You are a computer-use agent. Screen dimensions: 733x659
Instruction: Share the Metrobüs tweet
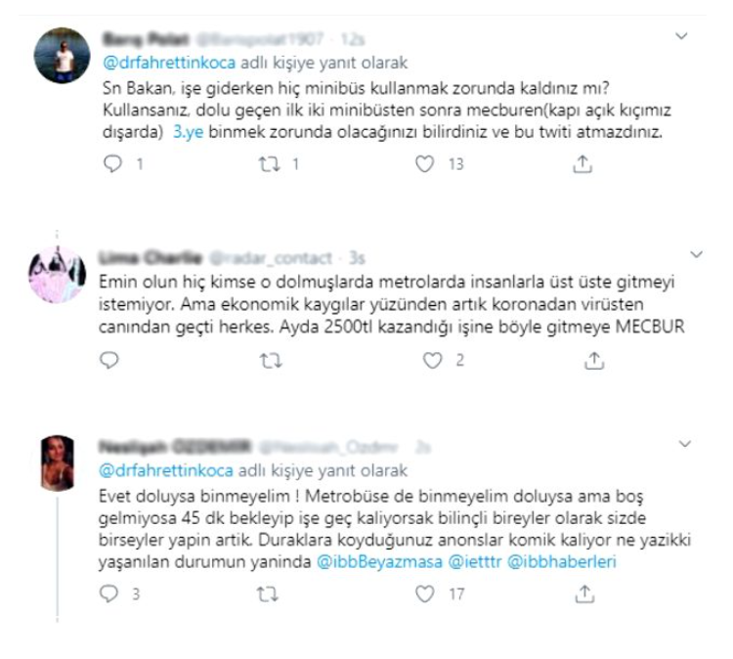[x=584, y=594]
